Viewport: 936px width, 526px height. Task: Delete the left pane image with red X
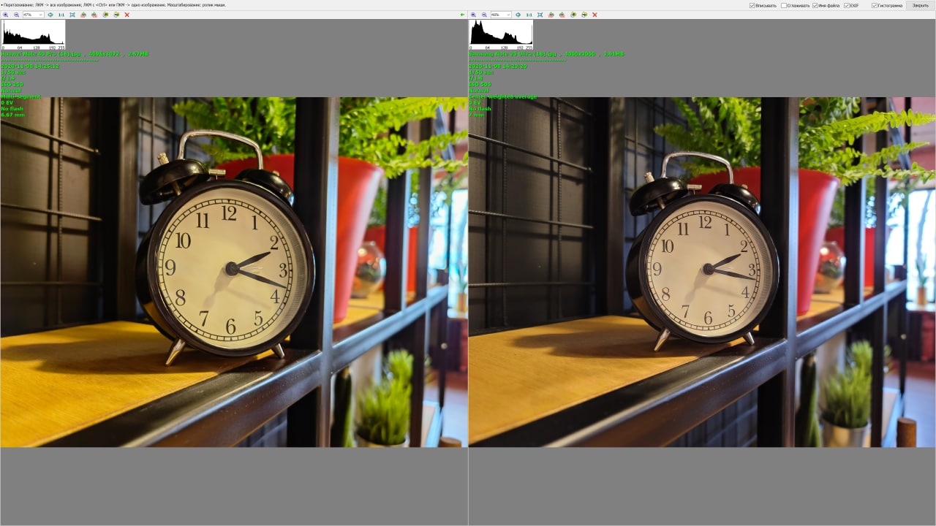(x=127, y=15)
